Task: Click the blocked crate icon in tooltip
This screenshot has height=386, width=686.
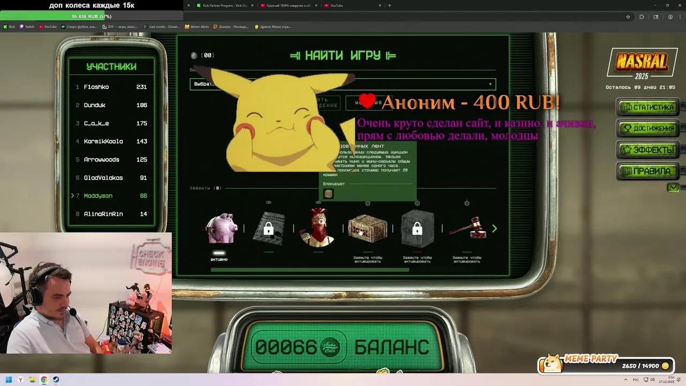Action: [329, 194]
